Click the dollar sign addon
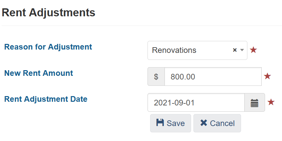Screen dimensions: 282x141 (x=156, y=76)
